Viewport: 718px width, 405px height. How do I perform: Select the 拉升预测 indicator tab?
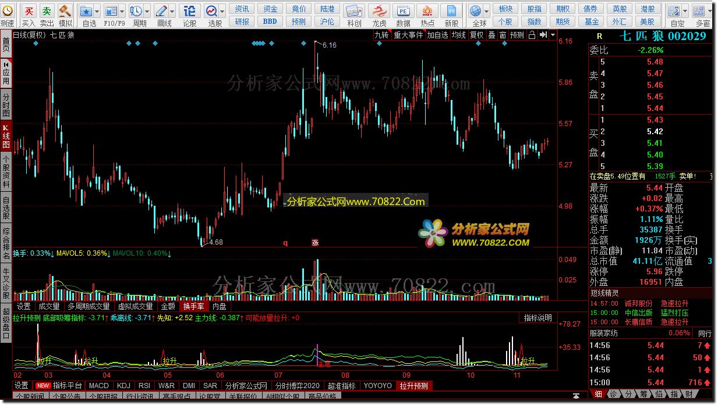pyautogui.click(x=413, y=385)
